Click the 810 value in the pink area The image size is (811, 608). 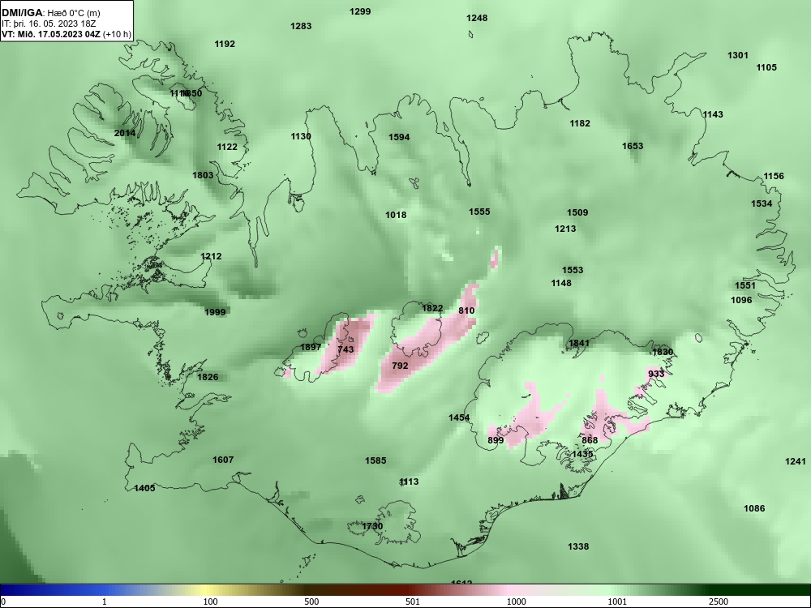pos(466,310)
